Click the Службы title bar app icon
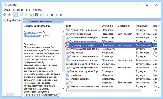Screen dimensions: 163x99 click(x=5, y=5)
